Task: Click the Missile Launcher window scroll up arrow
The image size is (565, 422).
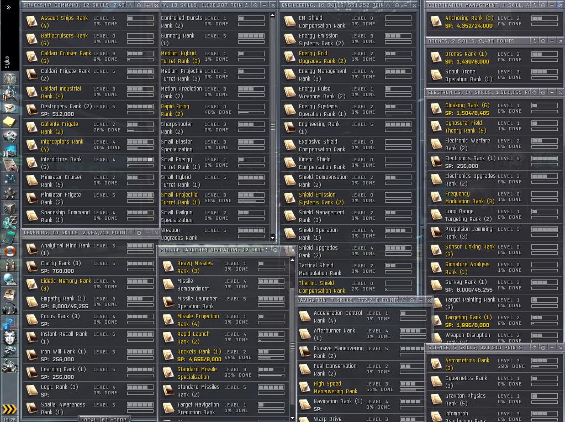Action: (x=292, y=260)
